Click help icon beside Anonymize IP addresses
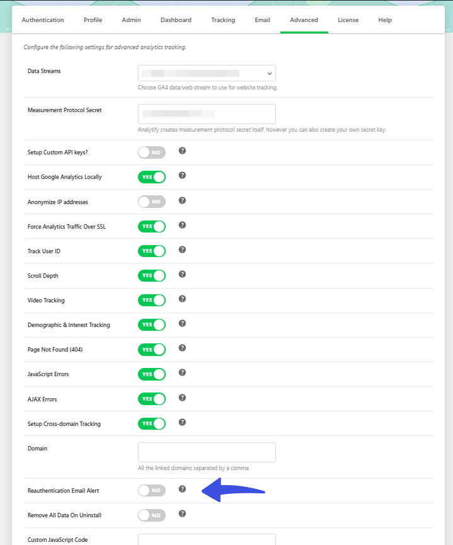The width and height of the screenshot is (453, 545). [x=182, y=200]
